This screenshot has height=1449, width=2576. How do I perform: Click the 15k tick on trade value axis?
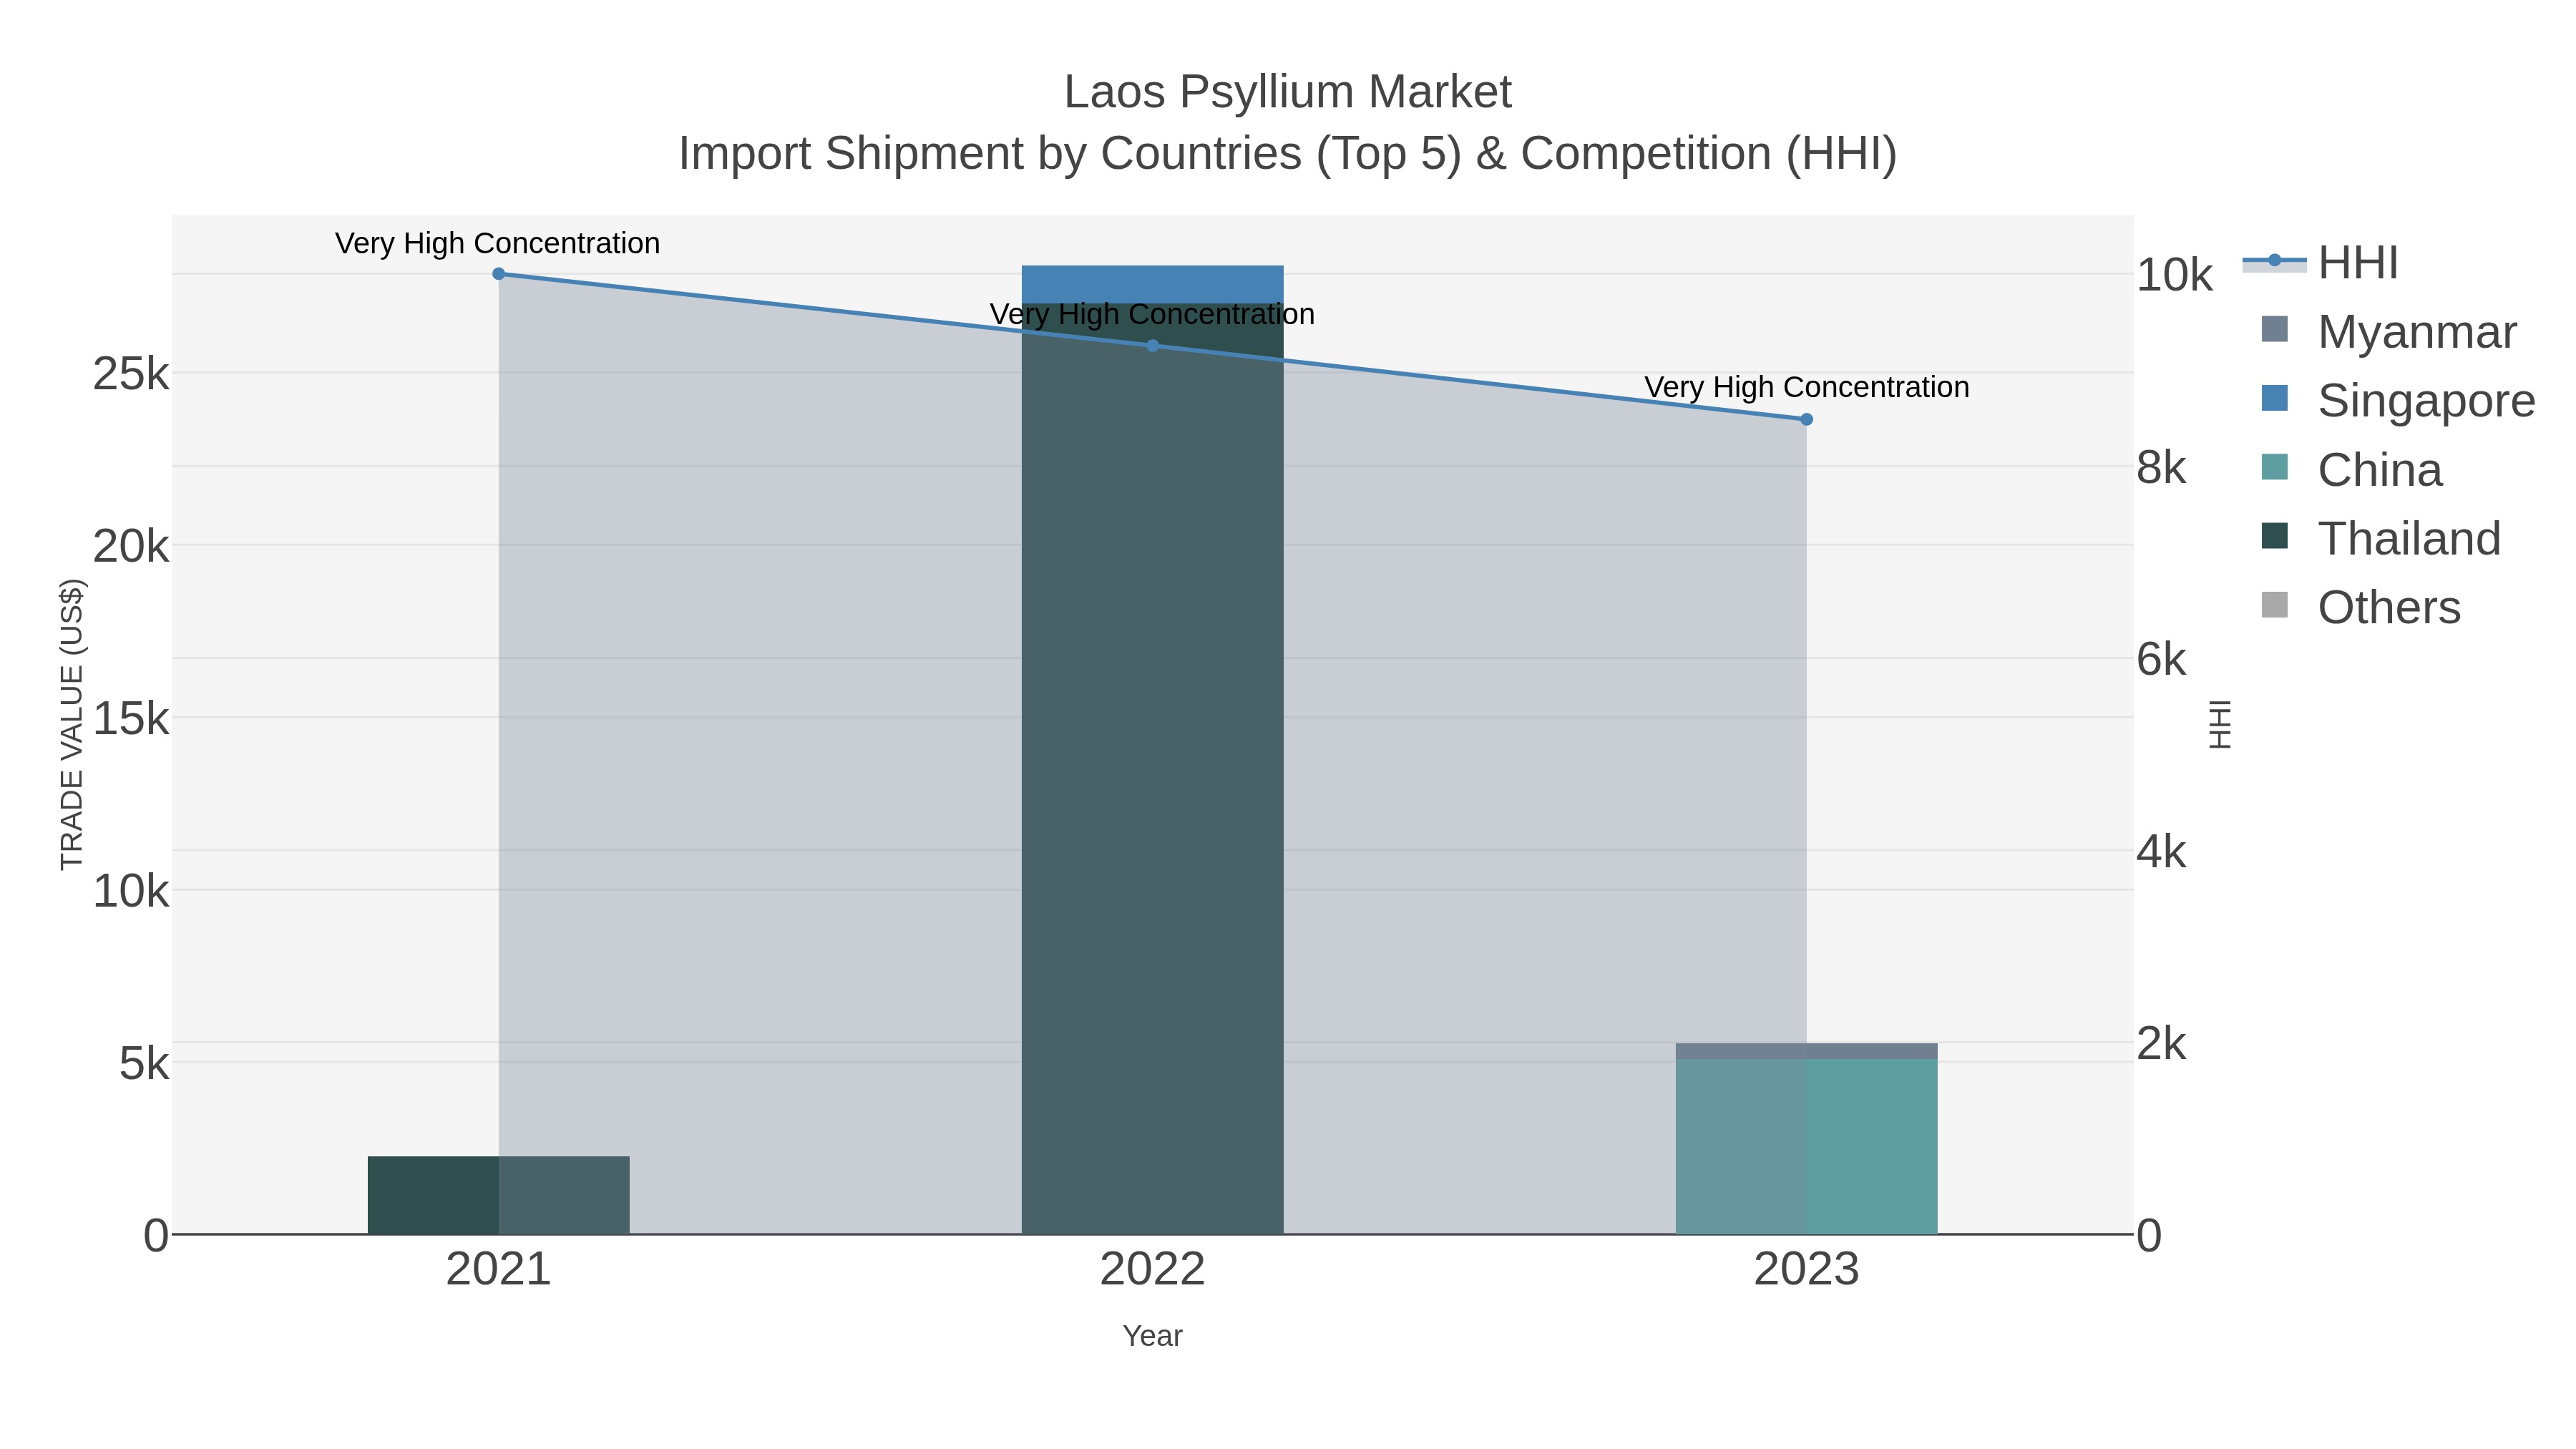tap(131, 718)
